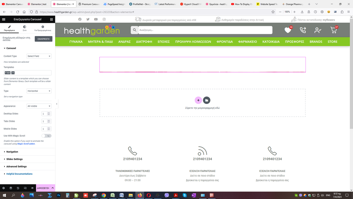353x199 pixels.
Task: Open the user account icon
Action: [318, 30]
